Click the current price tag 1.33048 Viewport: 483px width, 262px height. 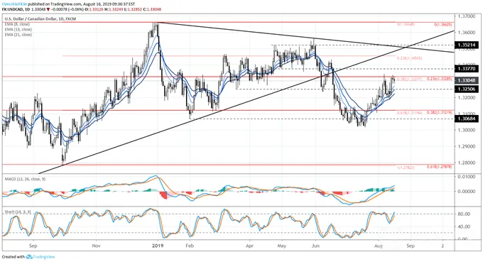point(467,80)
